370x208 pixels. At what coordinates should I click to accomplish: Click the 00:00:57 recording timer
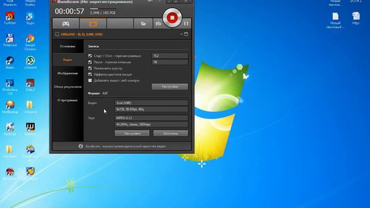tap(69, 12)
